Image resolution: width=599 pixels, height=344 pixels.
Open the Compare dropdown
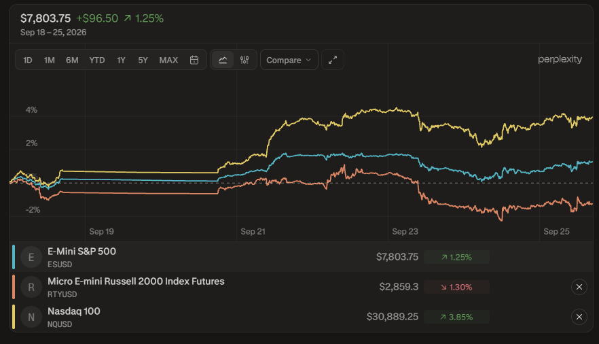289,60
